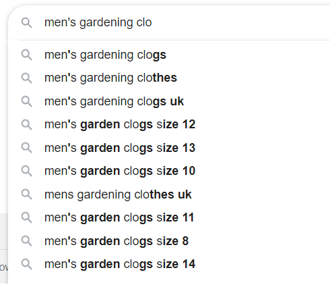
Task: Click magnifier icon beside "men's gardening clogs"
Action: pos(27,55)
